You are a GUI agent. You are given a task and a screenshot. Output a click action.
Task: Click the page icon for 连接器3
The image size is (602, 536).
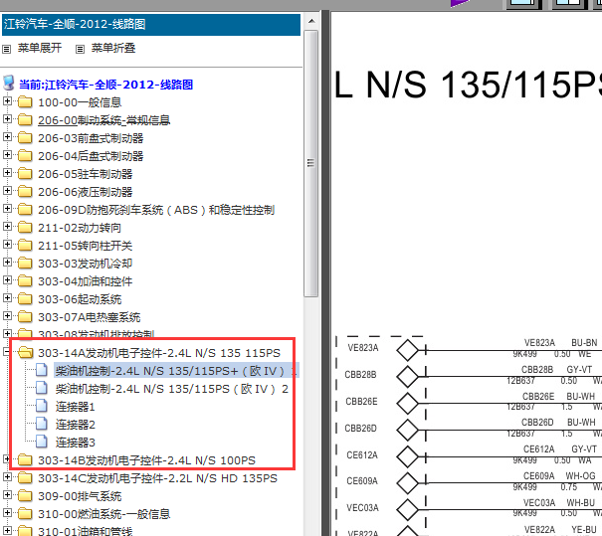coord(42,442)
